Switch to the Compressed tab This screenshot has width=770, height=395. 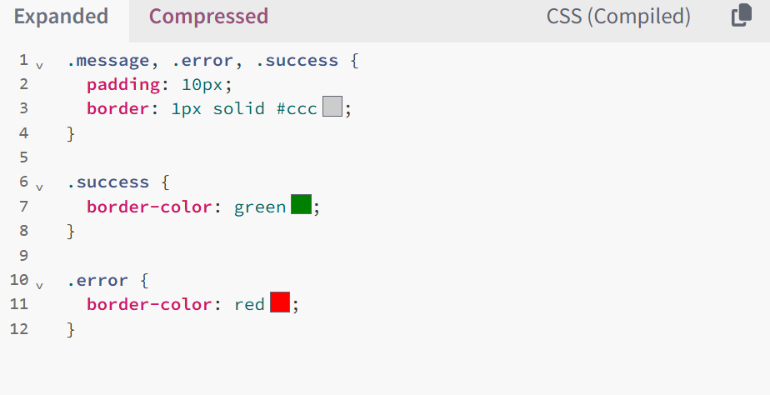click(x=208, y=17)
